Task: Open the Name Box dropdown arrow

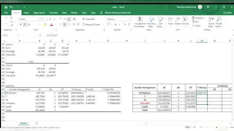Action: tap(18, 35)
